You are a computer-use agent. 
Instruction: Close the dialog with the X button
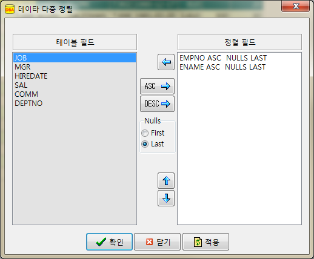[x=295, y=6]
